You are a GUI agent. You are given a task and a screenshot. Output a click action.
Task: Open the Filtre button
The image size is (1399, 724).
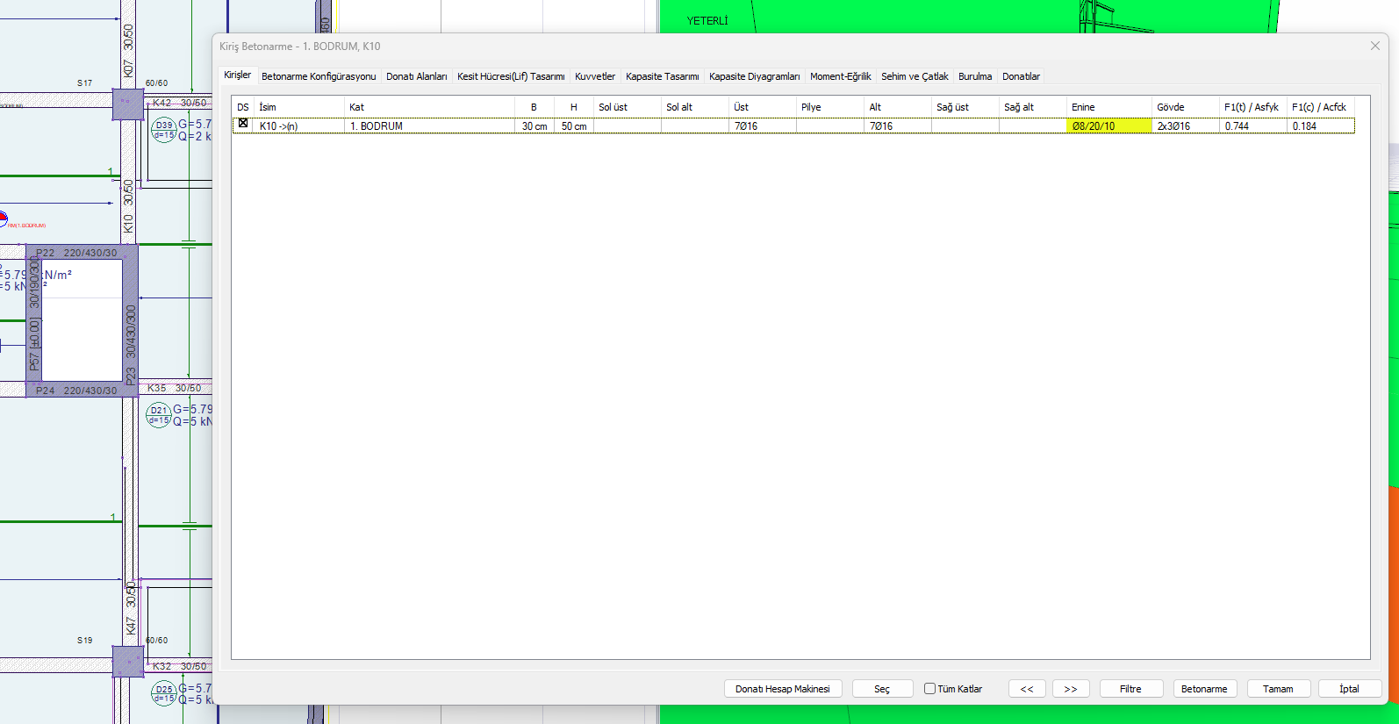tap(1130, 689)
